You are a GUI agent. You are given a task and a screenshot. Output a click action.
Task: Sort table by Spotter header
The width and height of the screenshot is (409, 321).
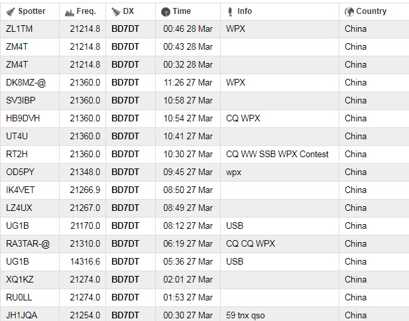pos(32,11)
